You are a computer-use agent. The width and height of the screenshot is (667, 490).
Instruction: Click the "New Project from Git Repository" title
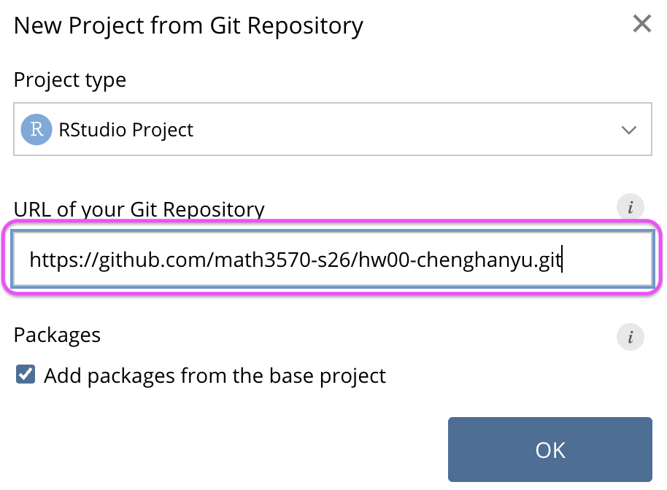[188, 26]
